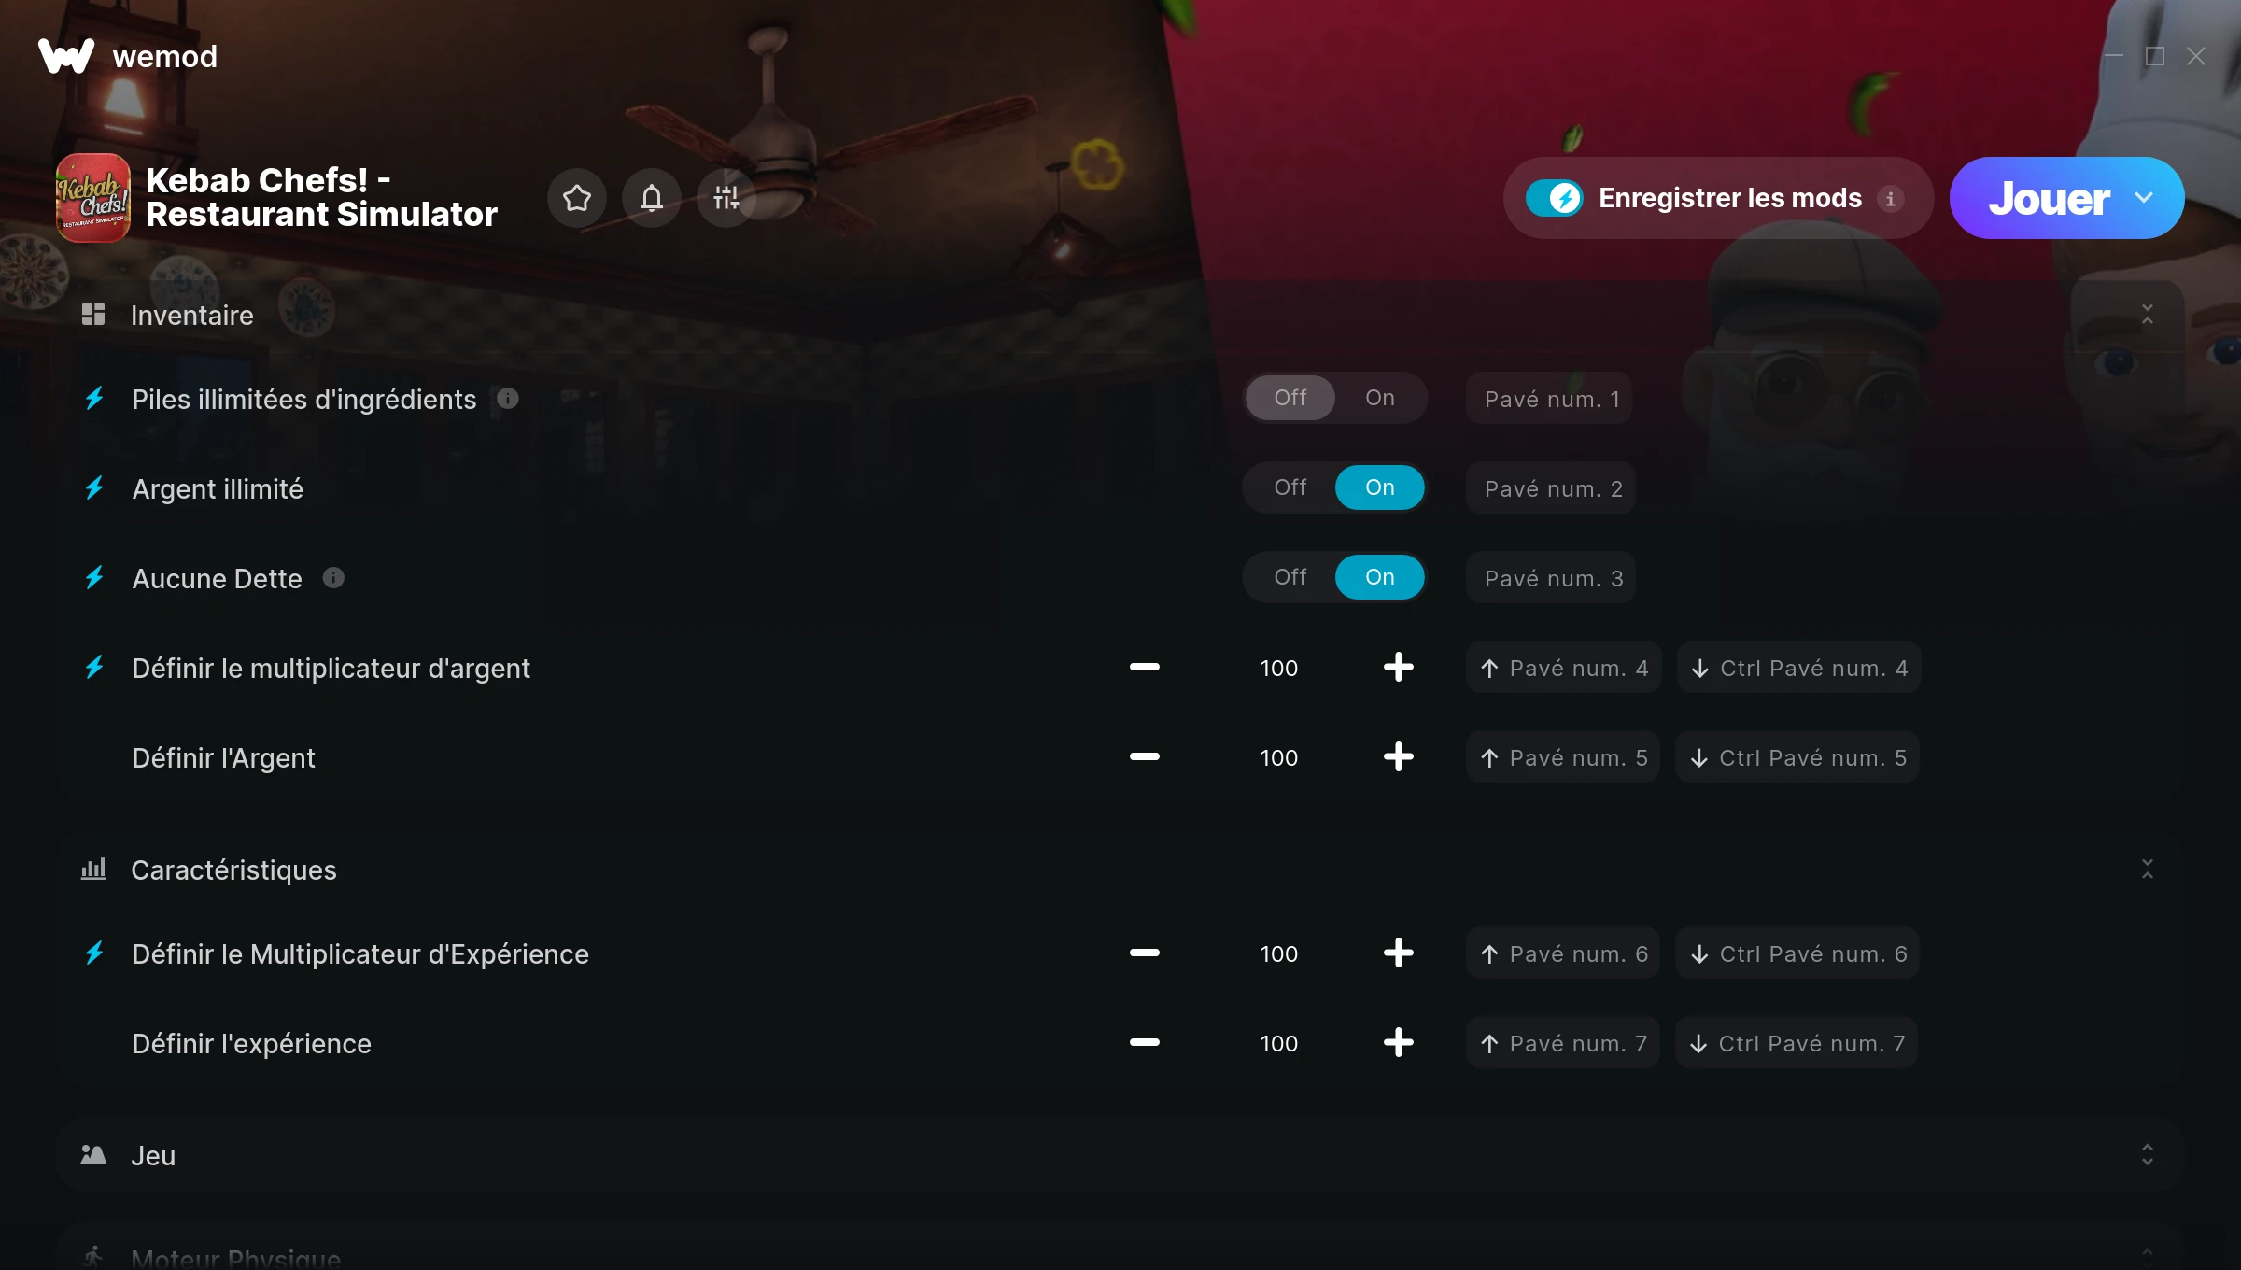Click Ctrl Pavé num. 6 hotkey button

[1797, 953]
